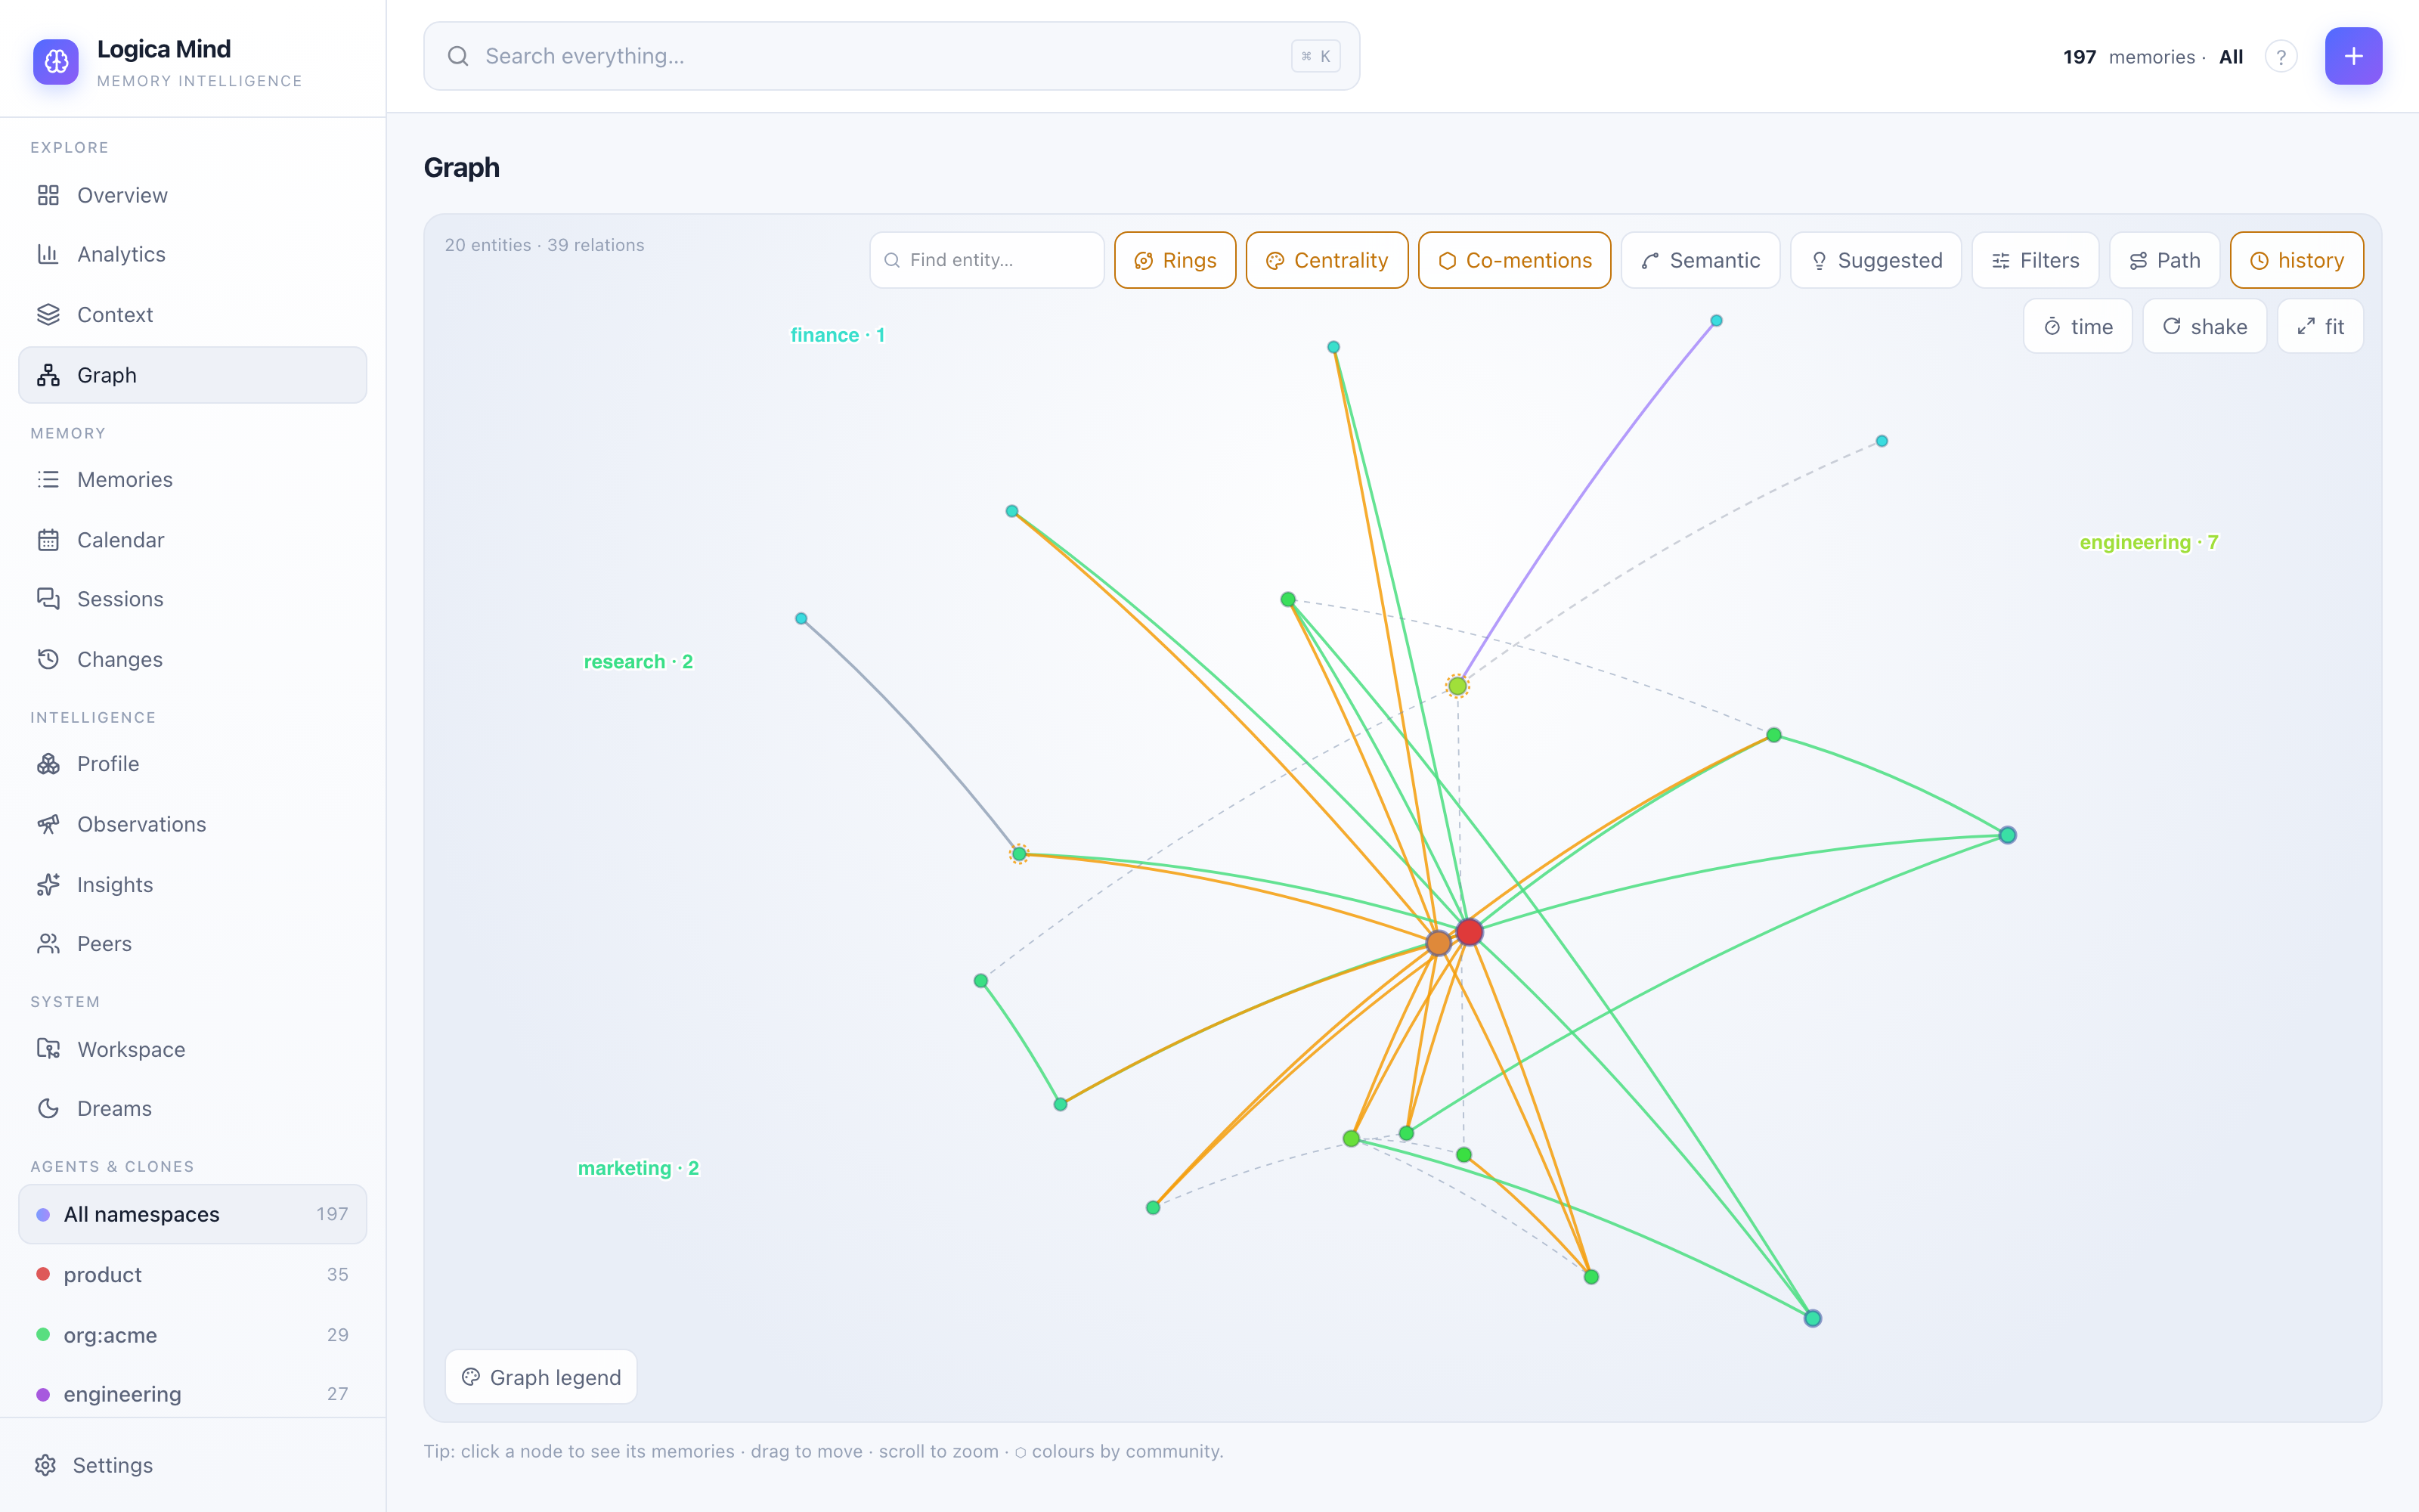Click the history clock icon
This screenshot has height=1512, width=2419.
point(2258,261)
